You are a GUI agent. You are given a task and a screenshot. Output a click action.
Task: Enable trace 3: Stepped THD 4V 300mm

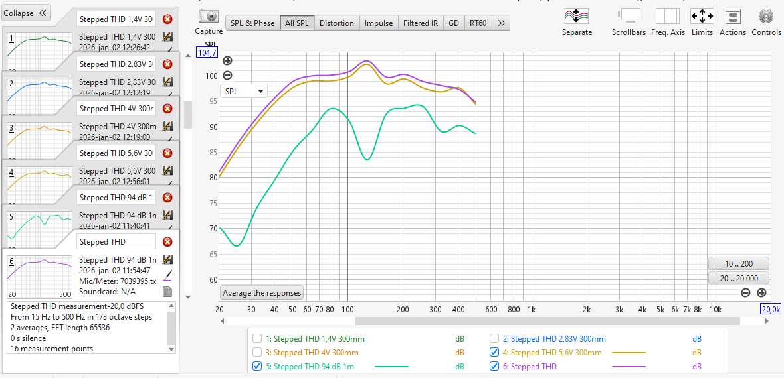(x=257, y=352)
